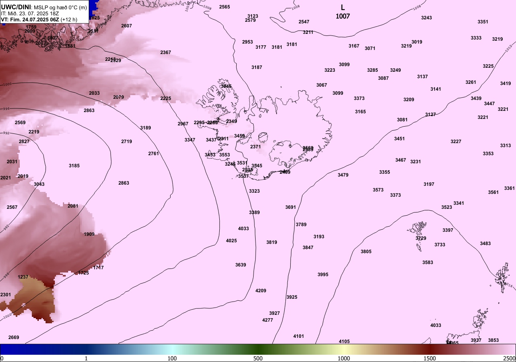
Task: Click the value 3789
Action: click(301, 225)
